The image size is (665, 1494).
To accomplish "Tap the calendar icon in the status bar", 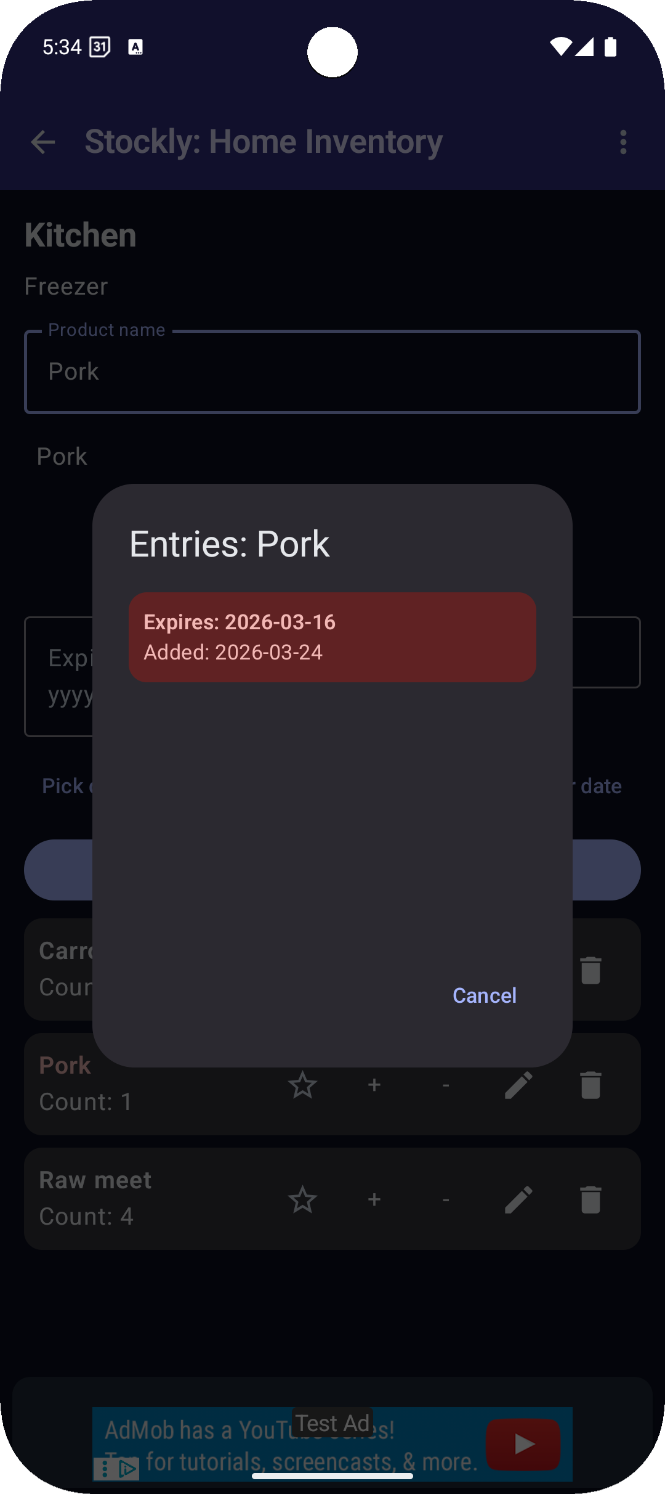I will tap(100, 46).
